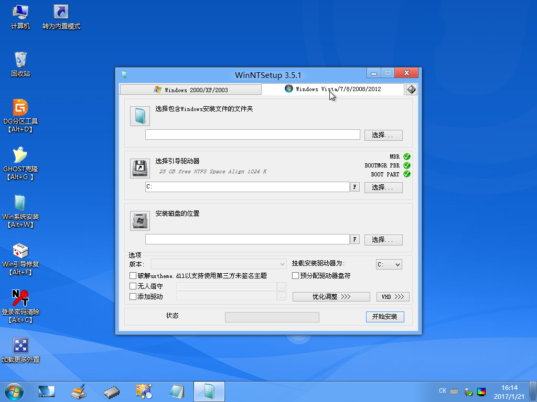
Task: Click the Windows install files folder icon
Action: (x=139, y=116)
